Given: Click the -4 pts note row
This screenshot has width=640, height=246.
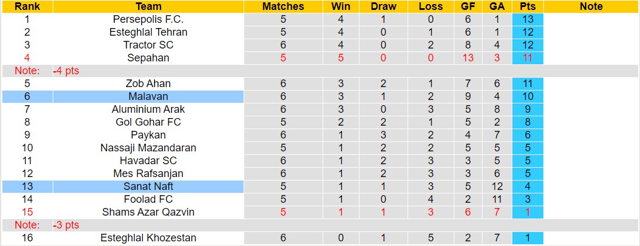Looking at the screenshot, I should pyautogui.click(x=66, y=71).
